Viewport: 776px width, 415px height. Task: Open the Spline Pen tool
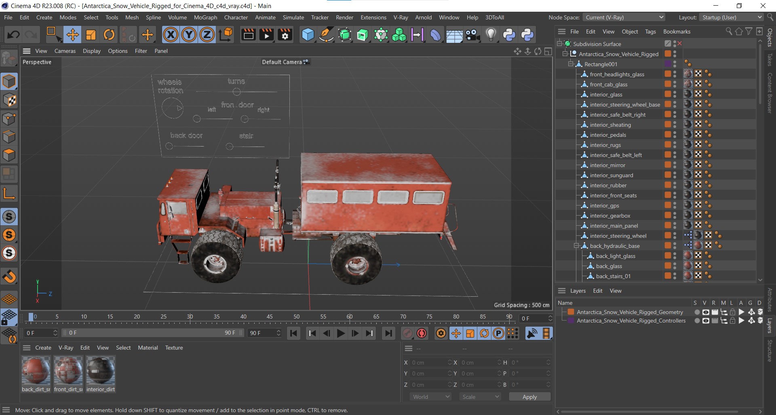326,35
